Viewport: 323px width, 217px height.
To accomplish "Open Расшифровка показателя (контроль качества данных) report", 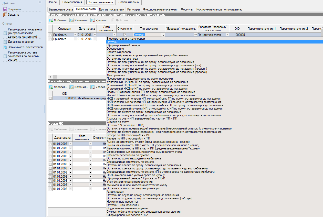I will tap(25, 33).
